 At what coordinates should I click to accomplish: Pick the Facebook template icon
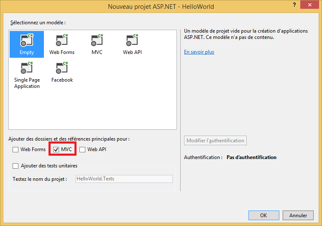(x=62, y=72)
